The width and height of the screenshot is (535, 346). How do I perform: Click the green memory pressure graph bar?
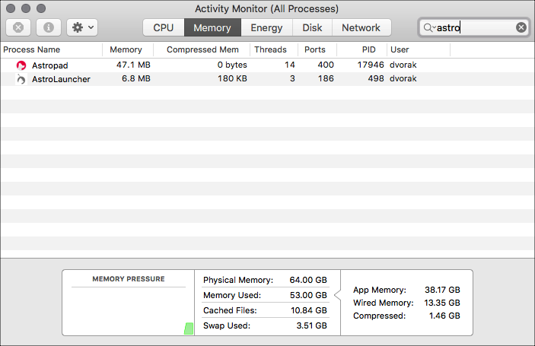tap(189, 329)
